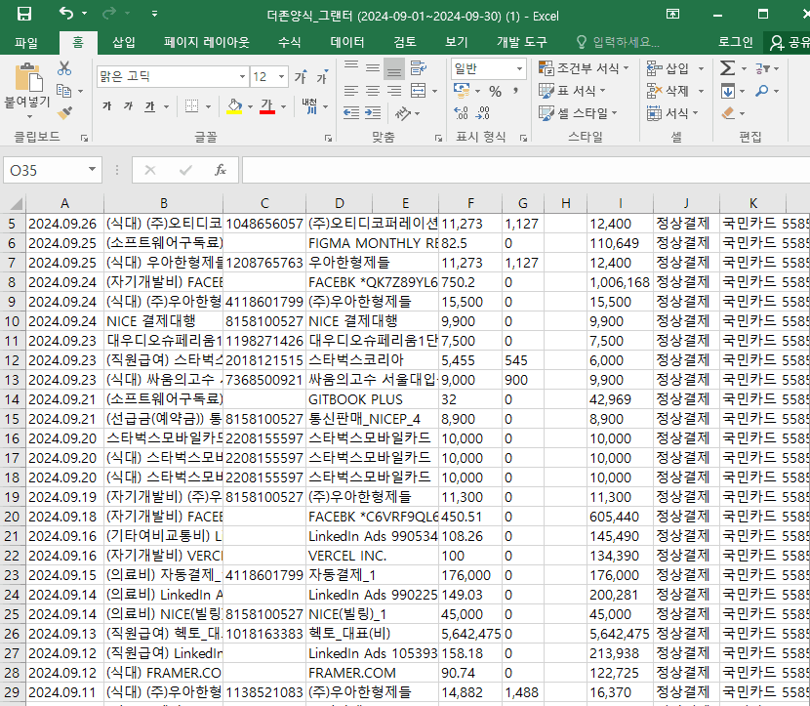Open the 표 서식 table format menu
The height and width of the screenshot is (706, 810).
(573, 91)
